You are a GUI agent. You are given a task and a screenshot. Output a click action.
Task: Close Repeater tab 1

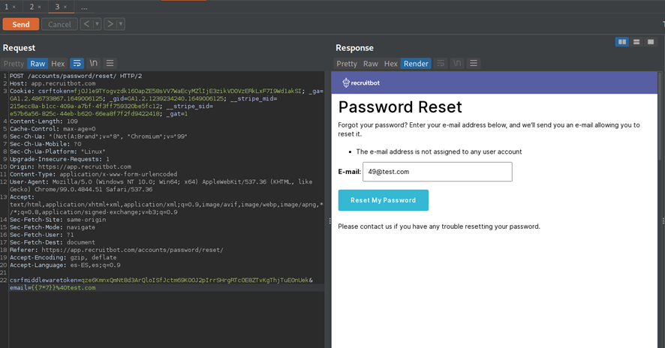tap(14, 7)
